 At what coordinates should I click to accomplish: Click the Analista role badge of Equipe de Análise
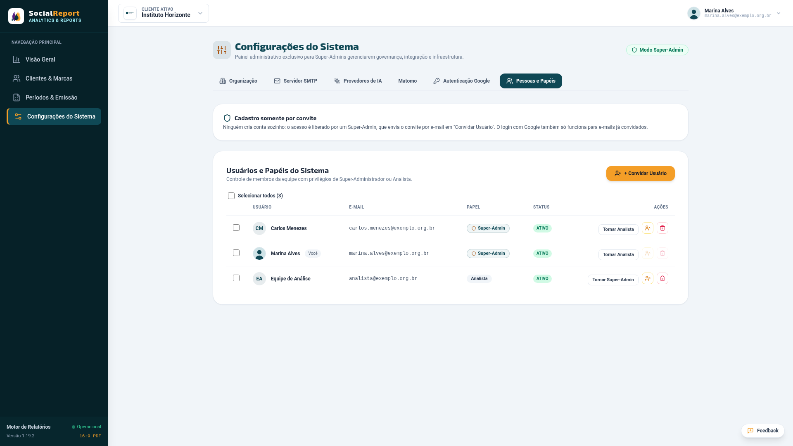click(479, 279)
